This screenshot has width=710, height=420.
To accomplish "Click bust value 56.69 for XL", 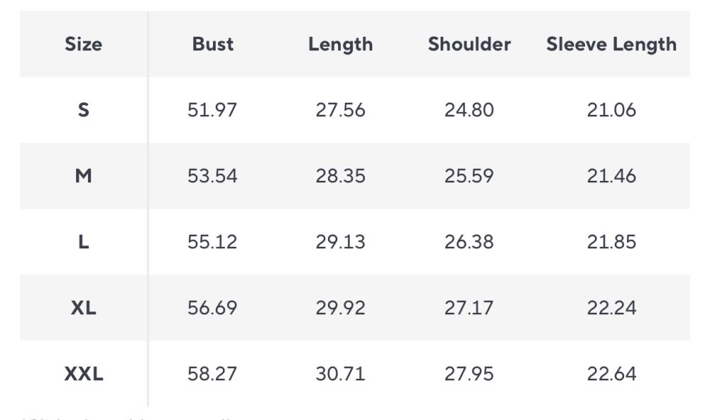I will click(x=212, y=308).
